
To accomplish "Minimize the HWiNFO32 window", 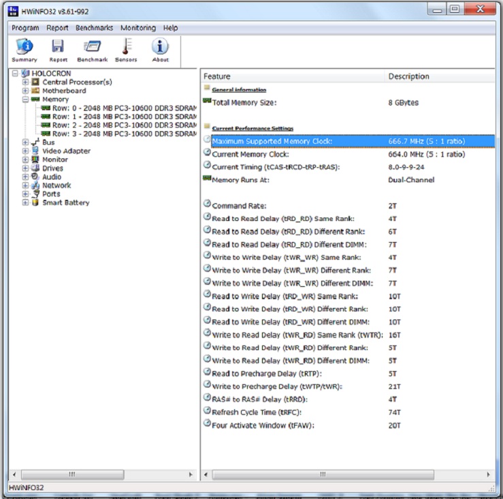I will [x=436, y=10].
